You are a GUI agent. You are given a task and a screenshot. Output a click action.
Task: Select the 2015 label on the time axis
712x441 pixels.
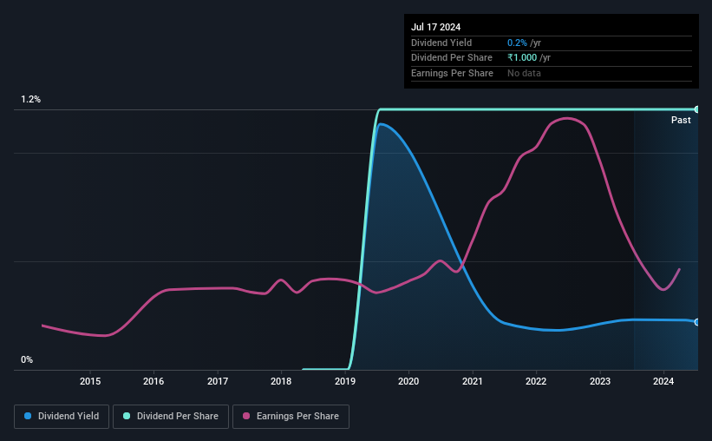click(90, 381)
